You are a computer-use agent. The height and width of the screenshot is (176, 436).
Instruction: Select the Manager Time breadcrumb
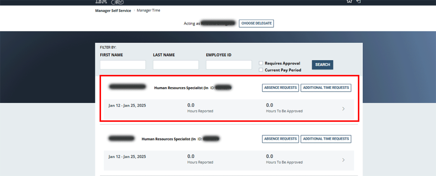(148, 10)
